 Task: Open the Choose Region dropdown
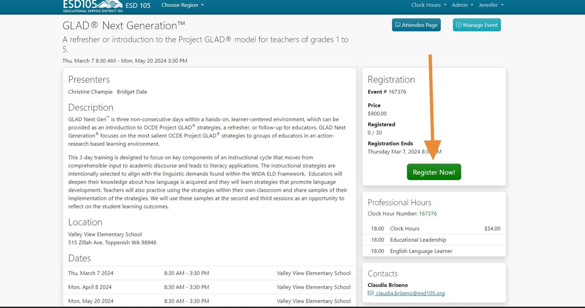(x=182, y=5)
